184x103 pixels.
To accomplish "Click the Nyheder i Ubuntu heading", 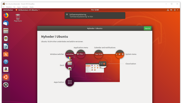I will point(54,37).
